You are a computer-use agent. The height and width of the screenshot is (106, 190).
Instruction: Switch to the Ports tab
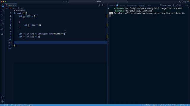(149, 5)
